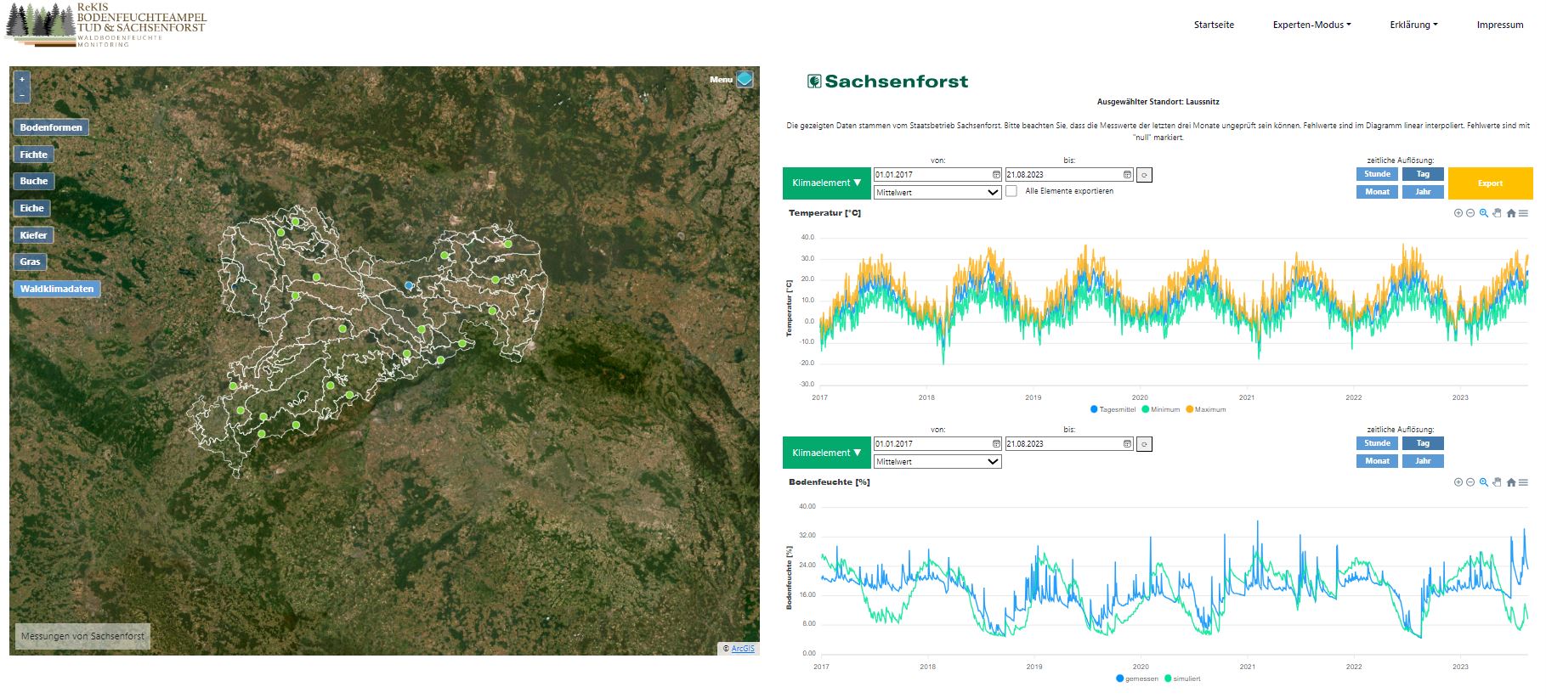1546x698 pixels.
Task: Enable 'Alle Elemente exportieren' checkbox
Action: click(x=1011, y=191)
